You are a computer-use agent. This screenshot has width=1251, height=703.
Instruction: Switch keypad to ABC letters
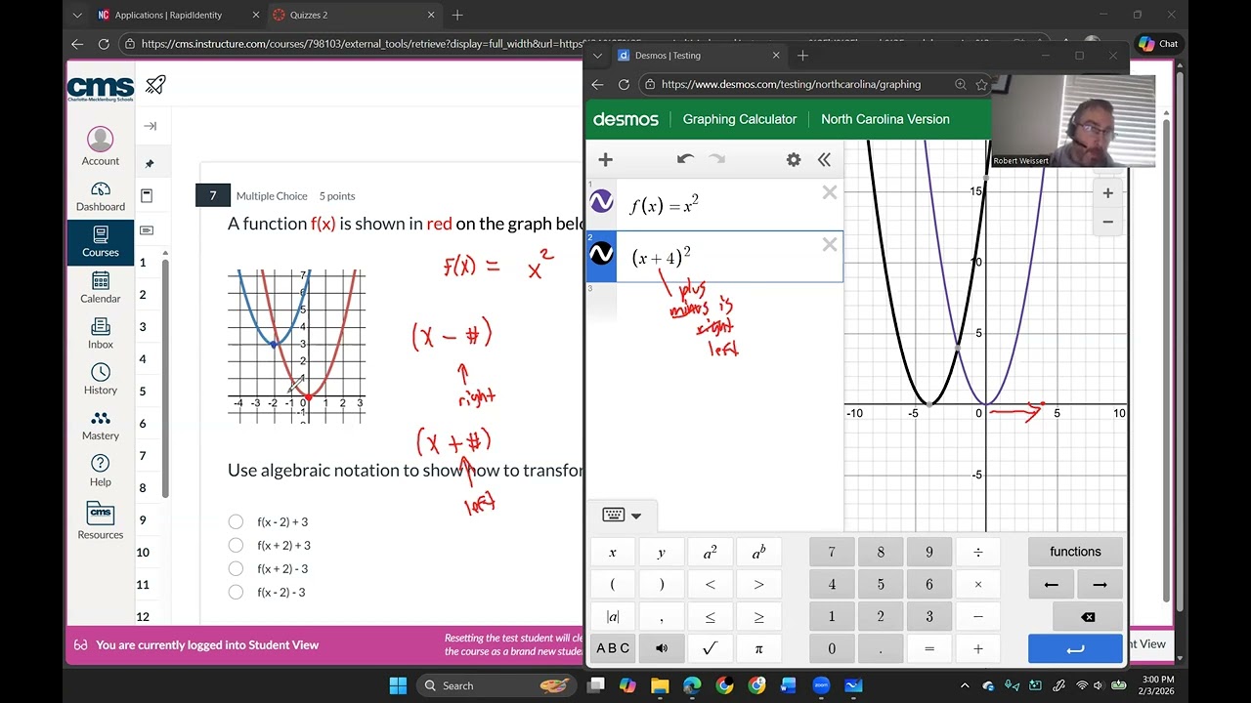613,648
